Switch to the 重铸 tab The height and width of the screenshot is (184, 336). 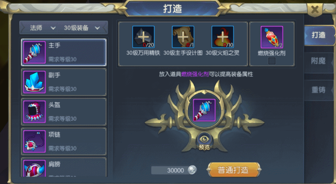point(318,90)
